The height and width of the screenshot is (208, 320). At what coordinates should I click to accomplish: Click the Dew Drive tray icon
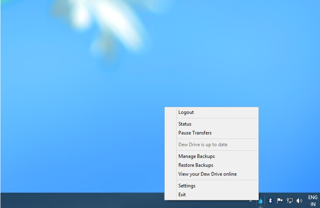tap(261, 201)
